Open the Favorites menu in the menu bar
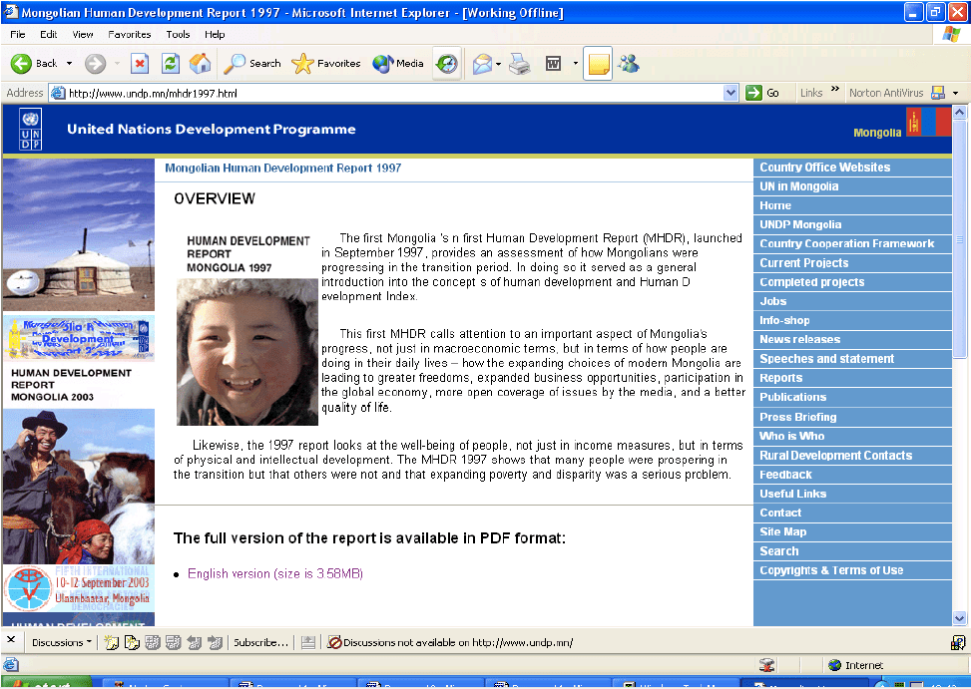The height and width of the screenshot is (689, 971). pyautogui.click(x=129, y=34)
